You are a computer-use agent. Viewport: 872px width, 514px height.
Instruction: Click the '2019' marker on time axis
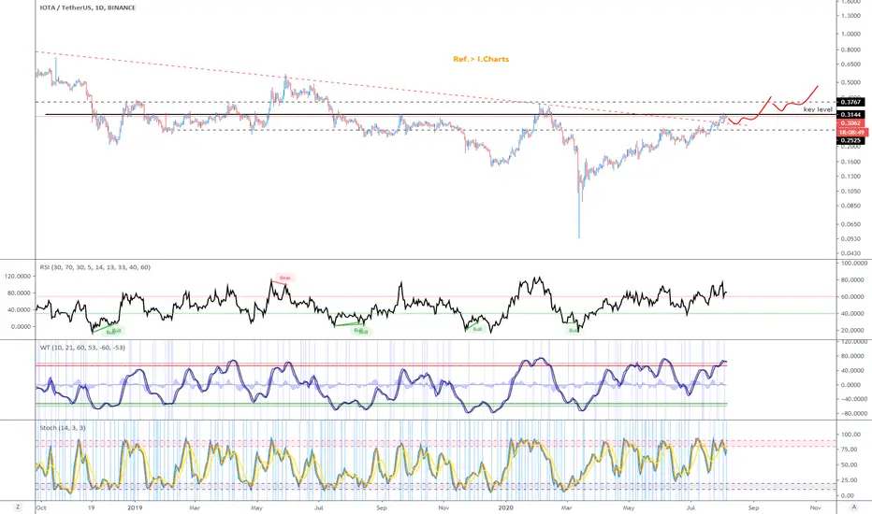(x=135, y=507)
